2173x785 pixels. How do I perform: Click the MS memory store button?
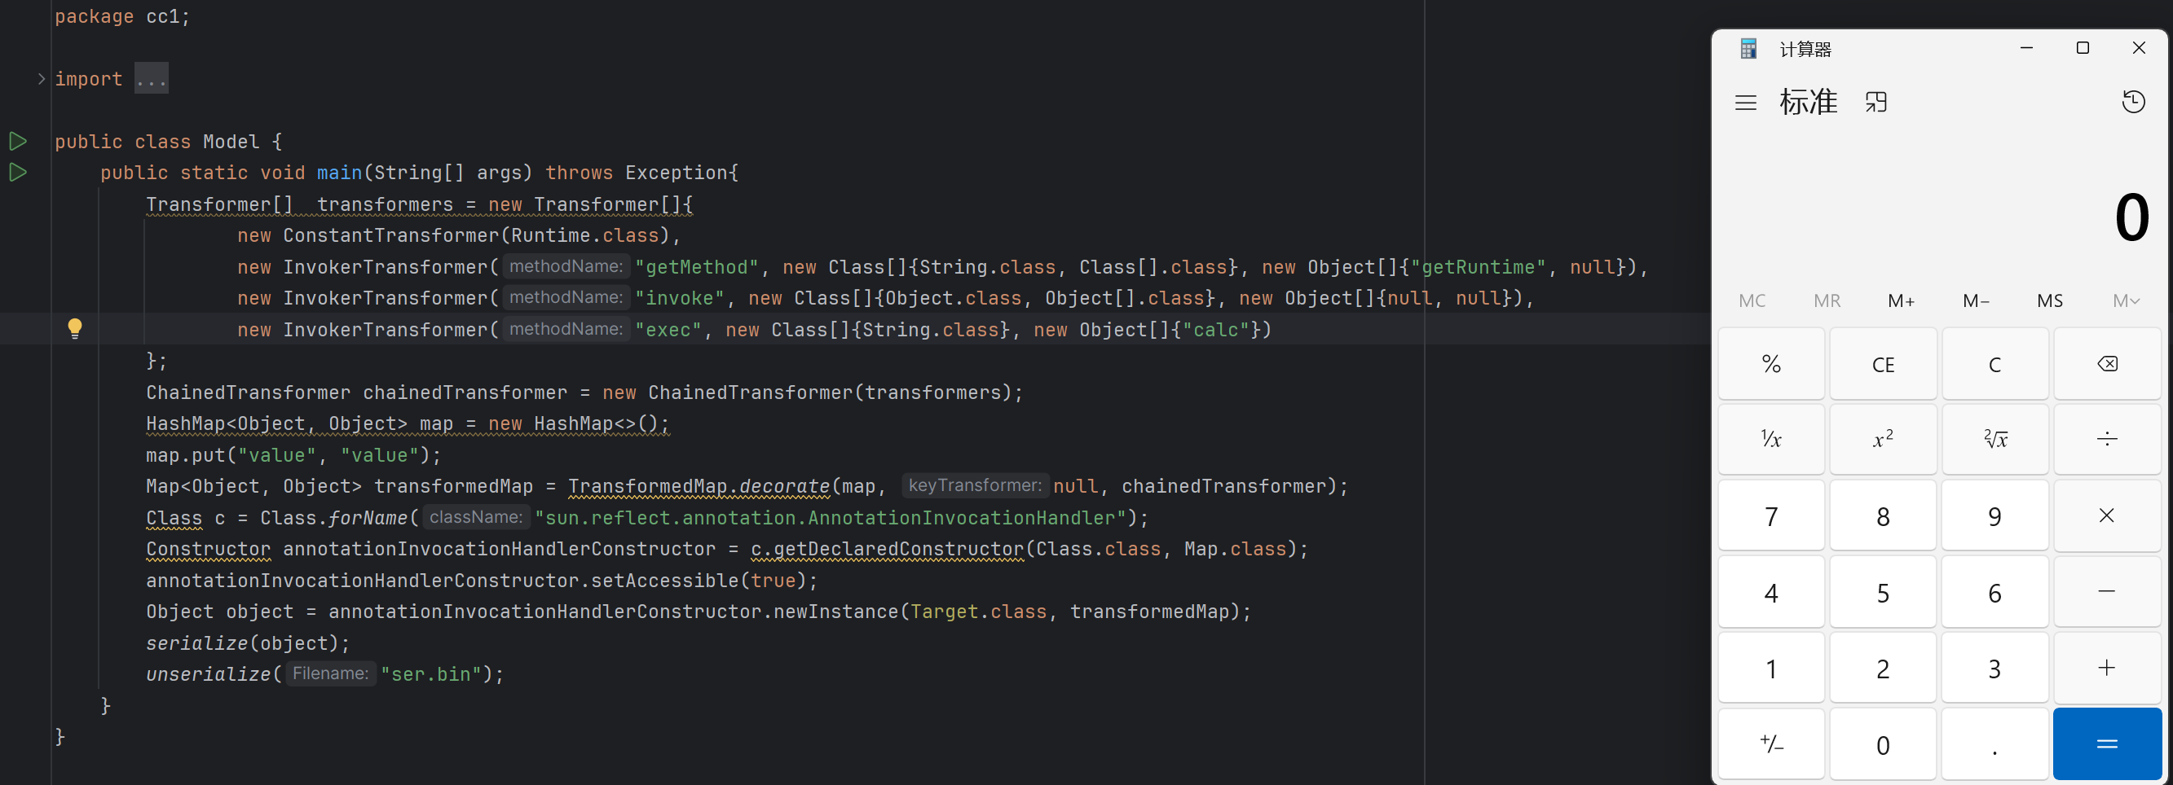click(x=2050, y=300)
